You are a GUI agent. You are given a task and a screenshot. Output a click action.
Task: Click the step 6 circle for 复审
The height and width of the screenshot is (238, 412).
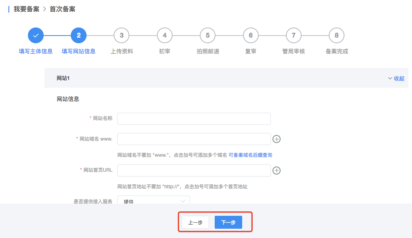251,36
